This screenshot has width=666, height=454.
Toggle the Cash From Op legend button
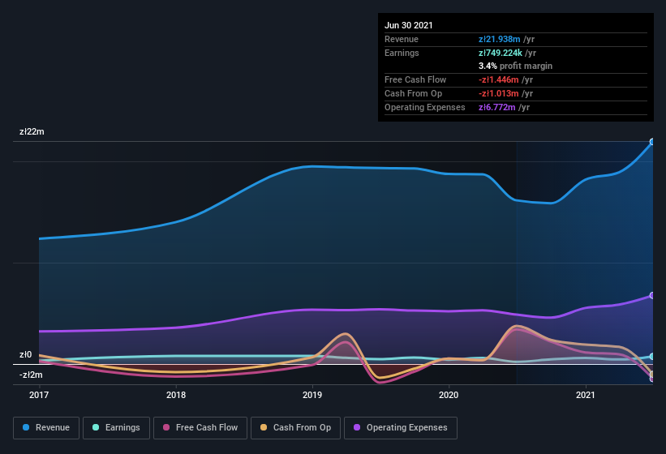[x=295, y=428]
